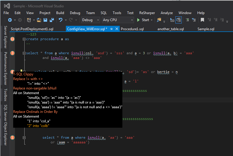Click the orange Clippy badge numbered 11

12,39
